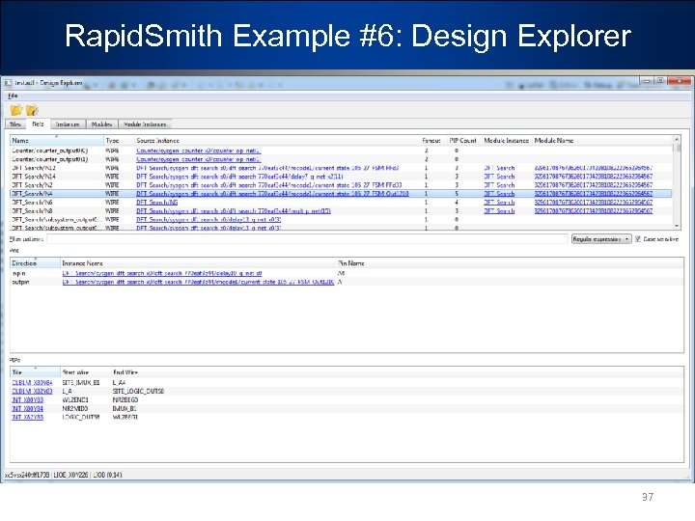The height and width of the screenshot is (521, 695).
Task: Click the nets table vertical scrollbar
Action: click(x=678, y=183)
